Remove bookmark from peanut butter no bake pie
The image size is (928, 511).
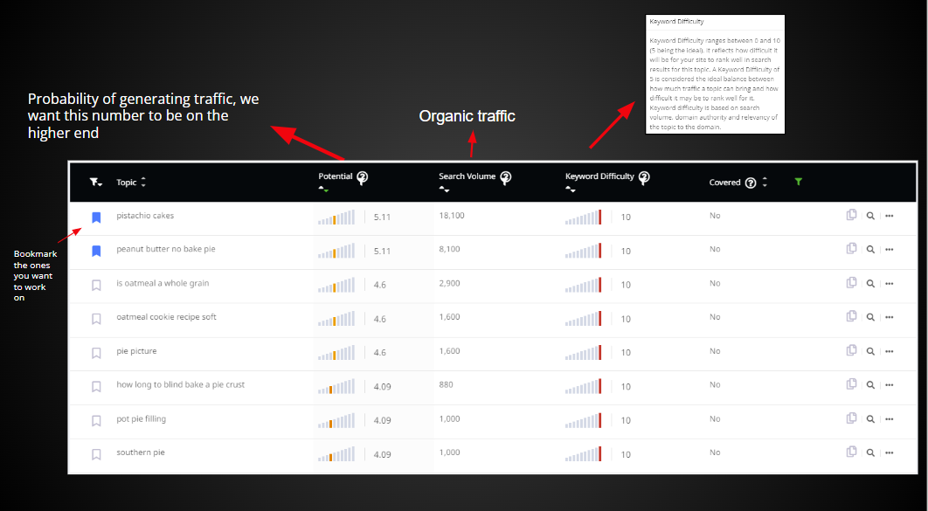point(96,252)
